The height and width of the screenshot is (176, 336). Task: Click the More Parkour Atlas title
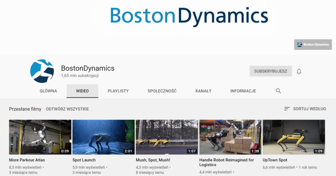(x=27, y=160)
